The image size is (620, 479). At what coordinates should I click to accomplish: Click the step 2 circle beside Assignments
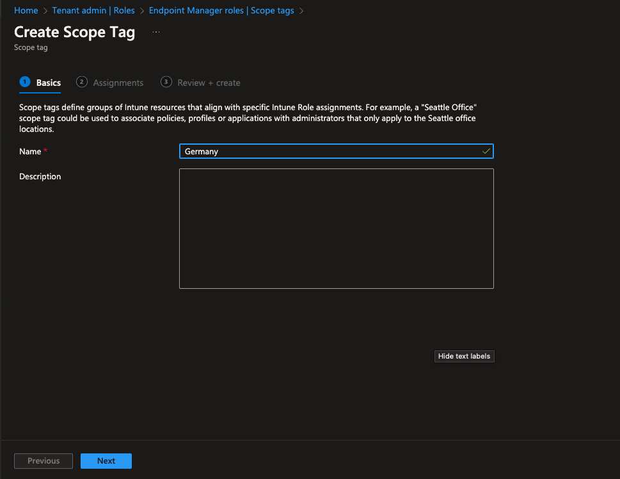81,82
